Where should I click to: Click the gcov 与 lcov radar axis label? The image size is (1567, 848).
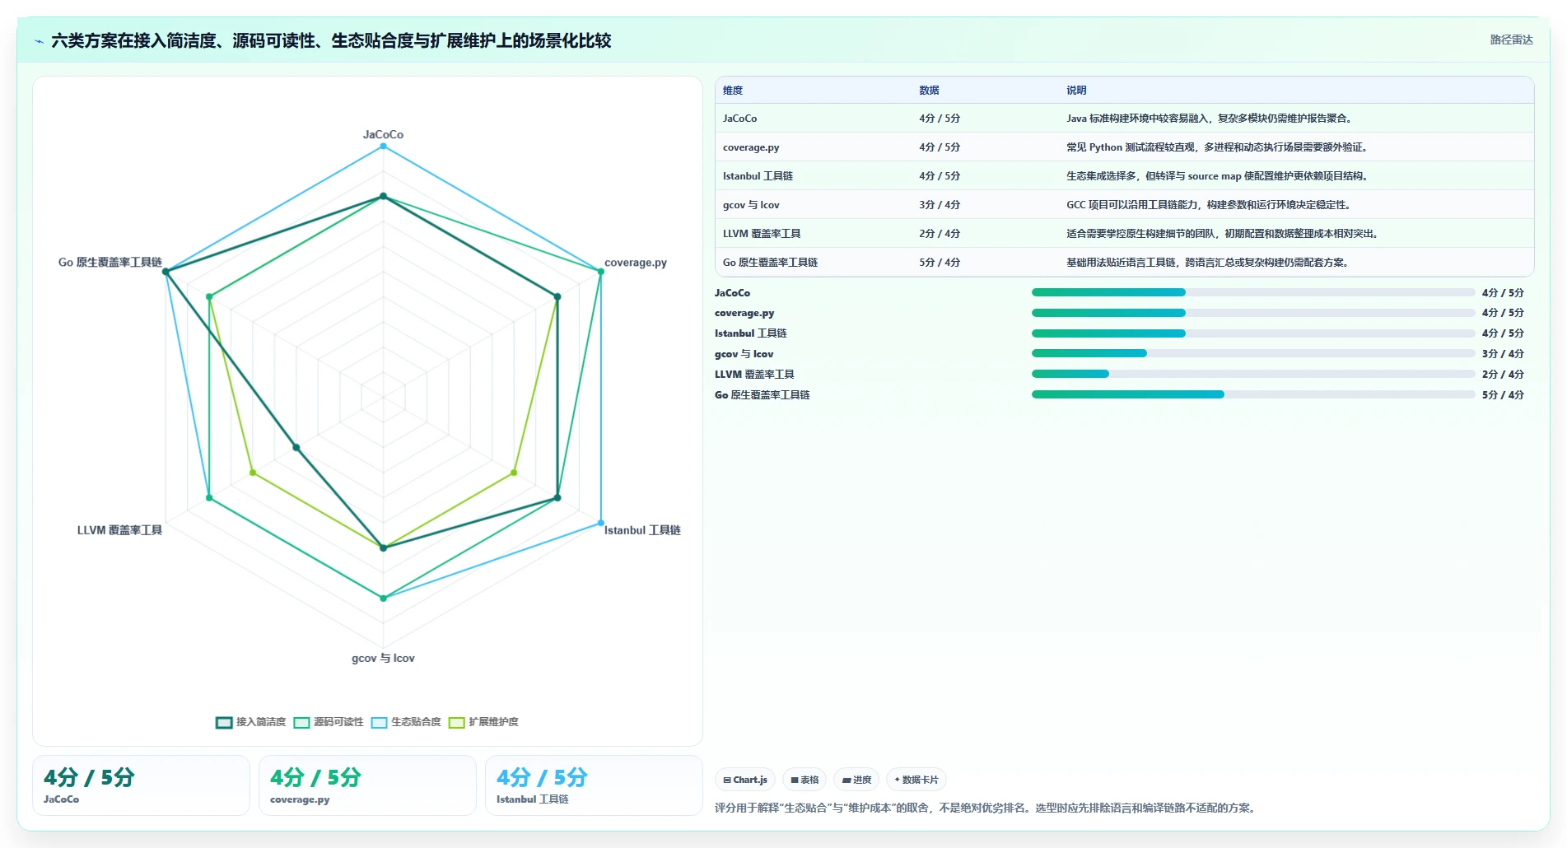click(383, 658)
